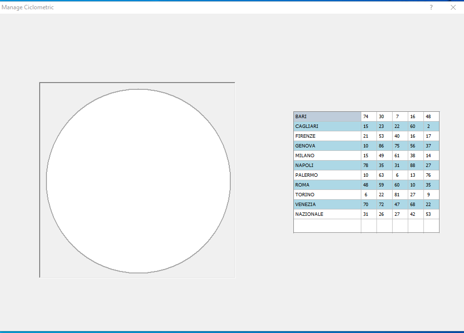Click number 48 in BARI row
The height and width of the screenshot is (333, 464).
point(431,116)
